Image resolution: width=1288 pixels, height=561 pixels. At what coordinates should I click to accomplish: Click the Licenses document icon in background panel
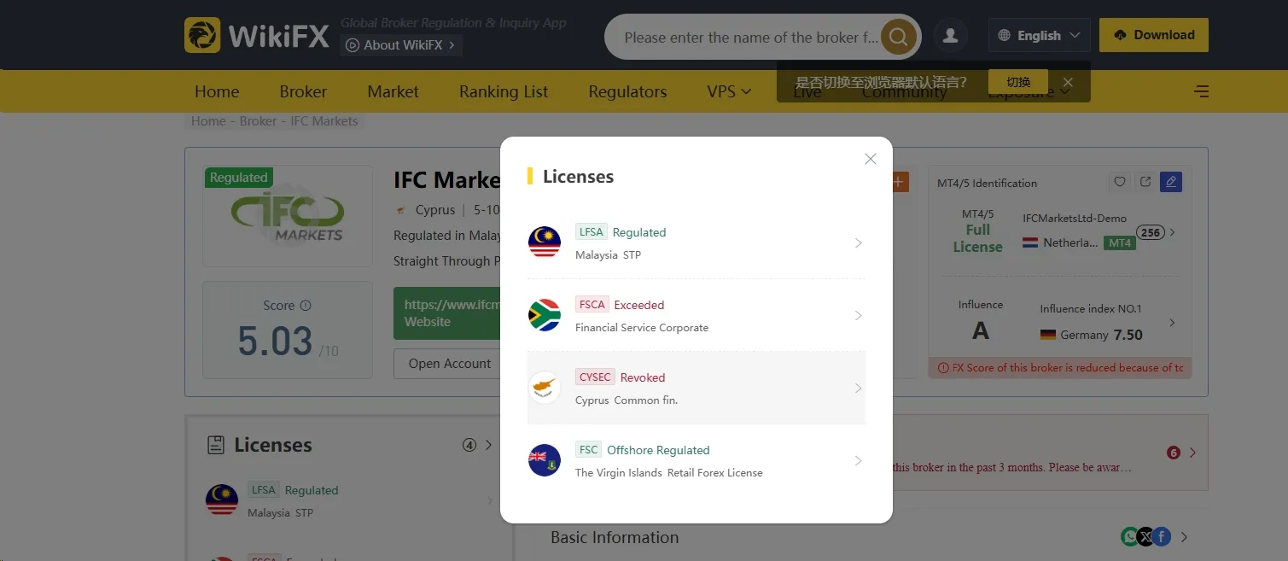[217, 445]
